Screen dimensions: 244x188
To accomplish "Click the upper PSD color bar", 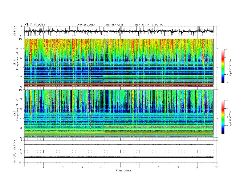I will point(223,66).
